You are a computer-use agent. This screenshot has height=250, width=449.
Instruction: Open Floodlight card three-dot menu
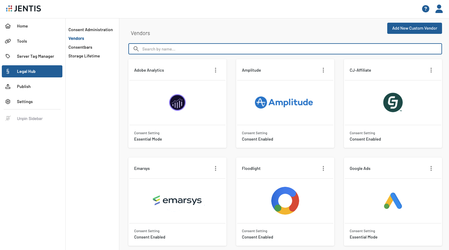point(323,168)
